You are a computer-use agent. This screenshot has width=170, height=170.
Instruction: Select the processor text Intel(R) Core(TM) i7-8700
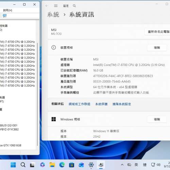coord(129,65)
